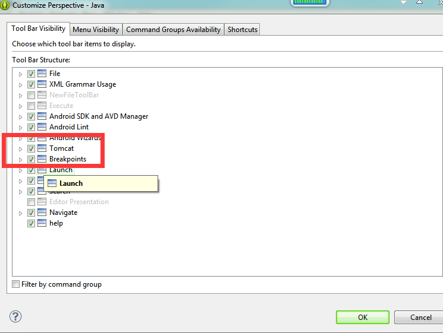443x333 pixels.
Task: Uncheck Android SDK and AVD Manager checkbox
Action: [x=31, y=116]
